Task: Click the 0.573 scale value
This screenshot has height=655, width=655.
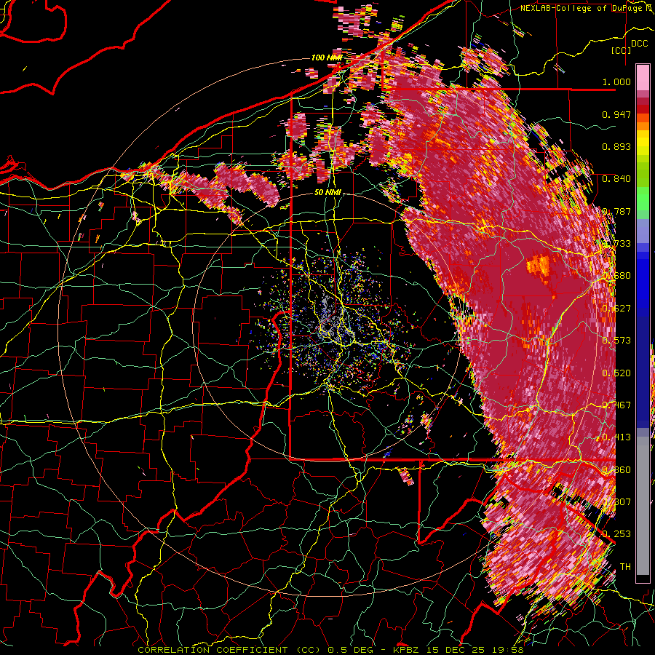Action: [x=616, y=340]
